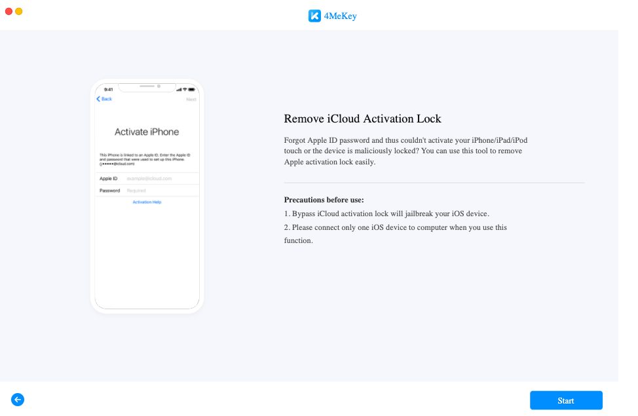
Task: Click Next in the phone mockup
Action: pos(191,100)
